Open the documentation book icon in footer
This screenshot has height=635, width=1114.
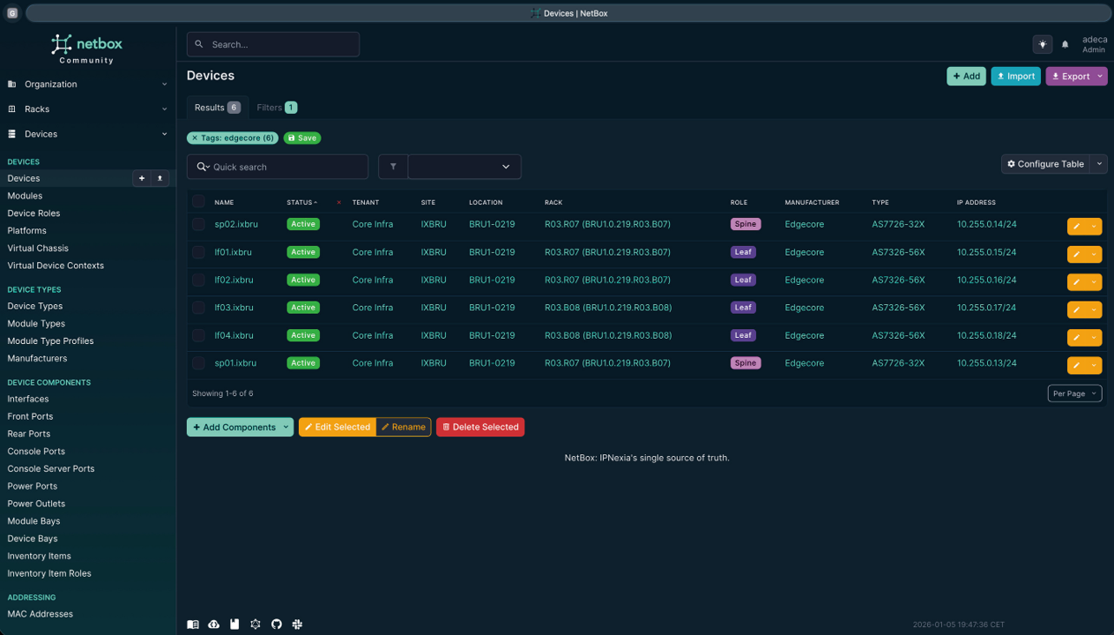click(193, 624)
